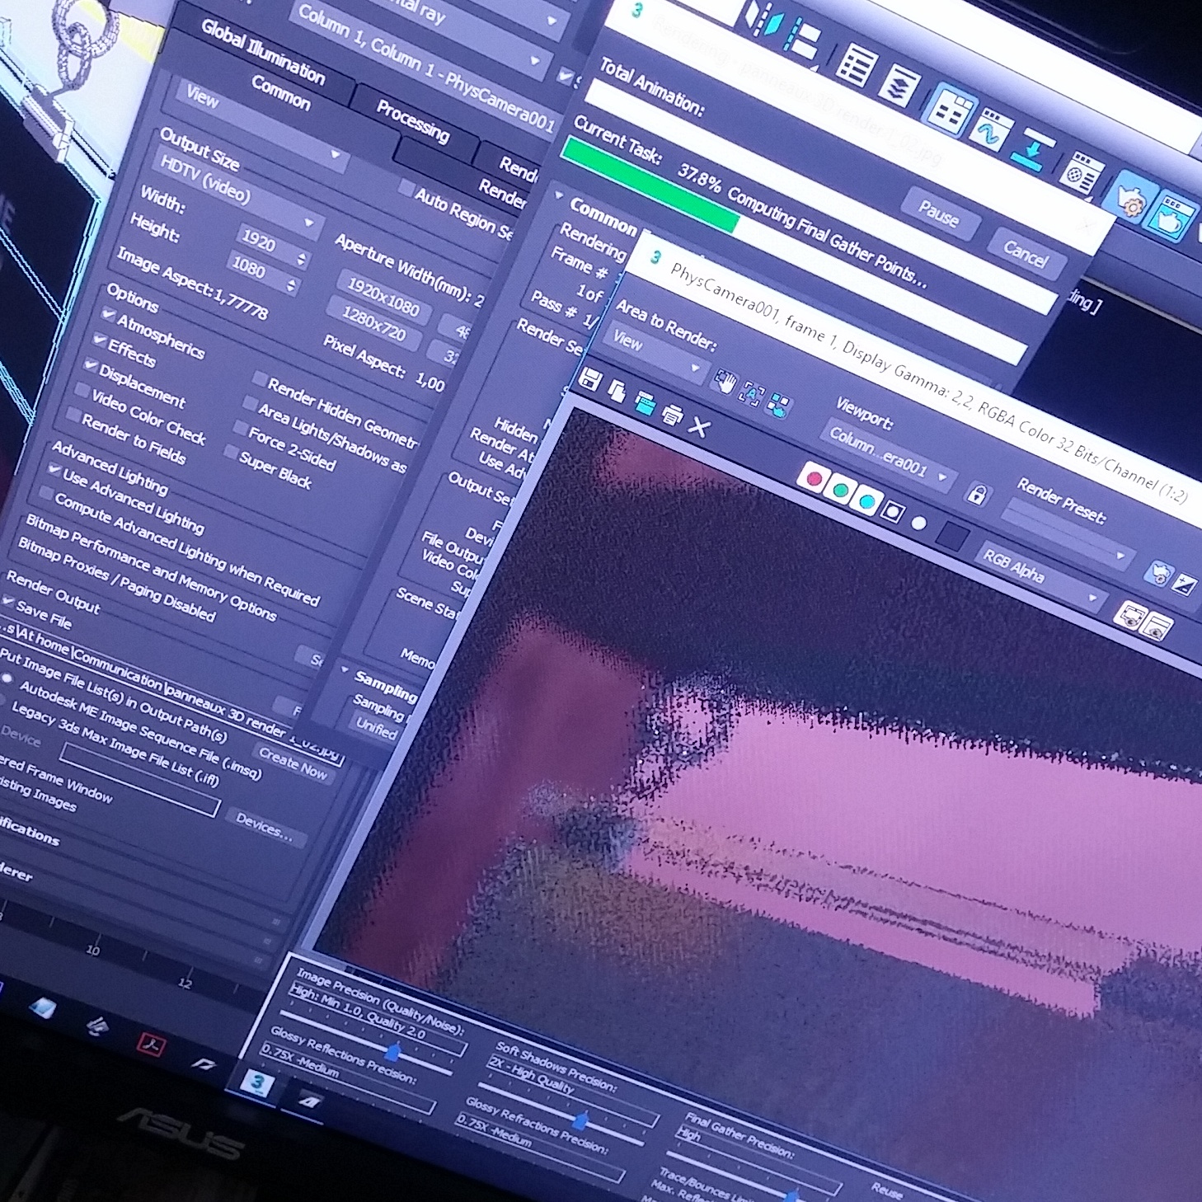Enable Force 2-Sided option
The width and height of the screenshot is (1202, 1202).
pyautogui.click(x=241, y=429)
